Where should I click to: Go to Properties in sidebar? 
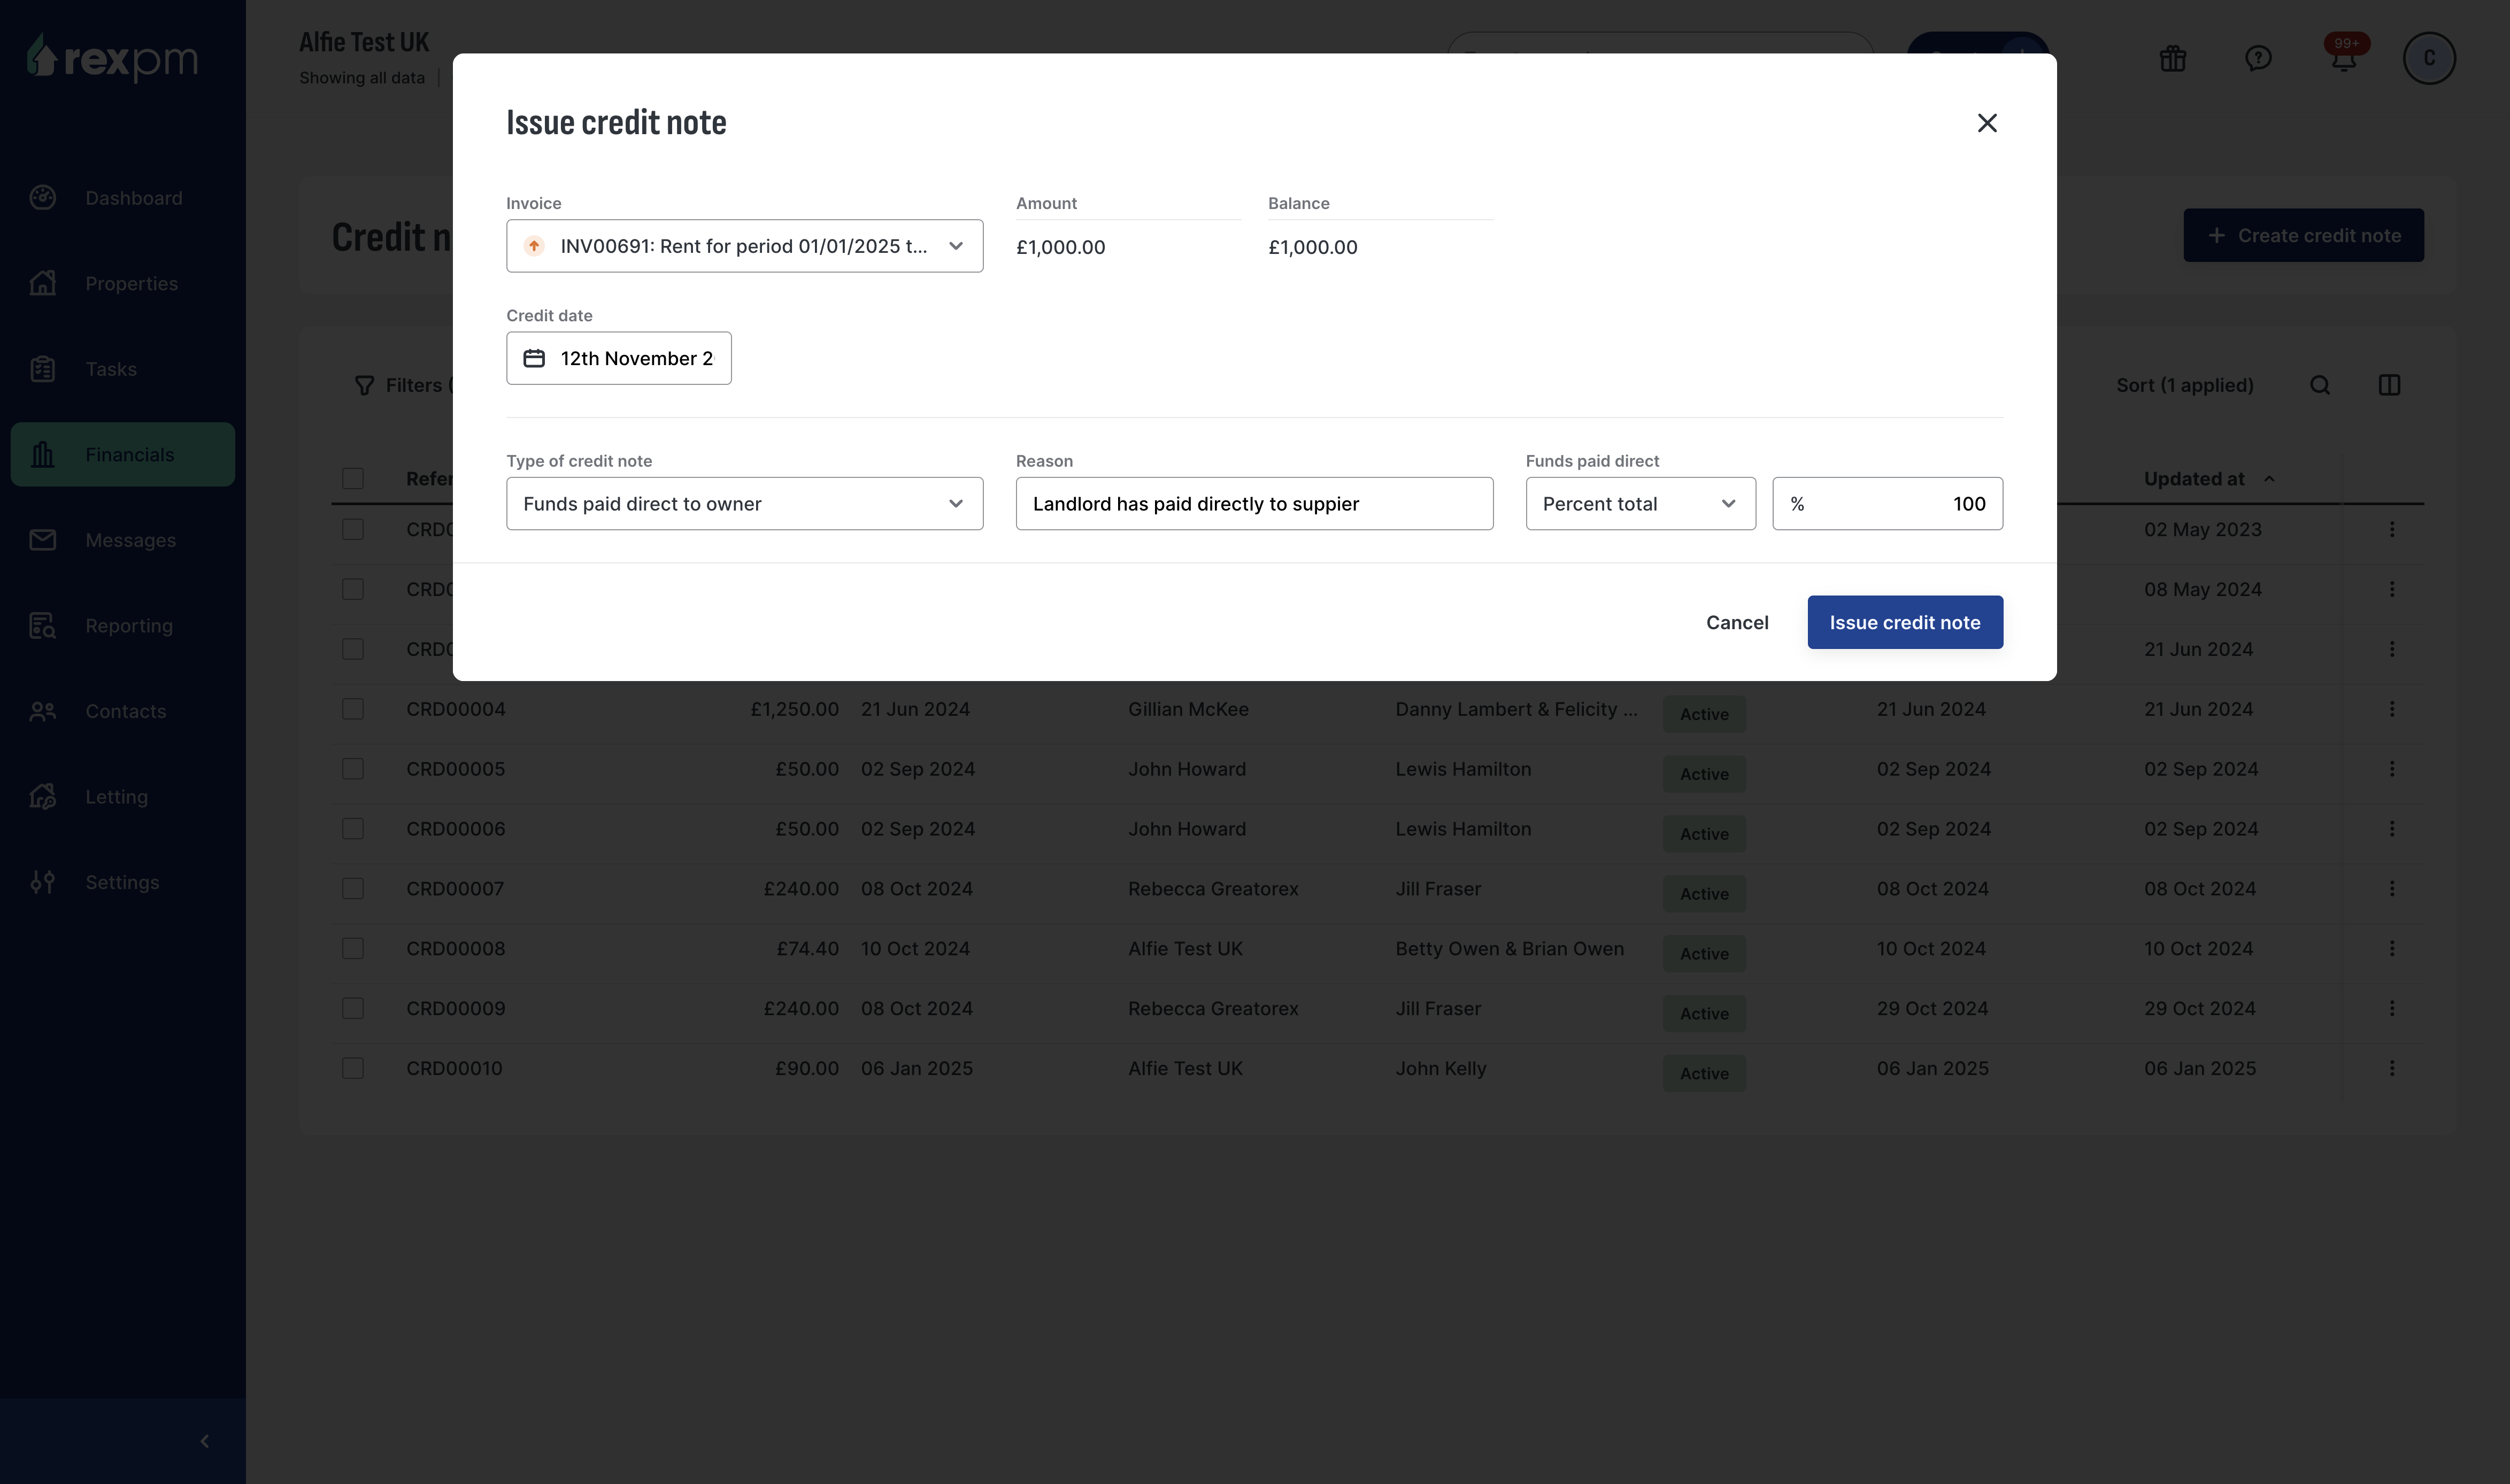pyautogui.click(x=122, y=284)
